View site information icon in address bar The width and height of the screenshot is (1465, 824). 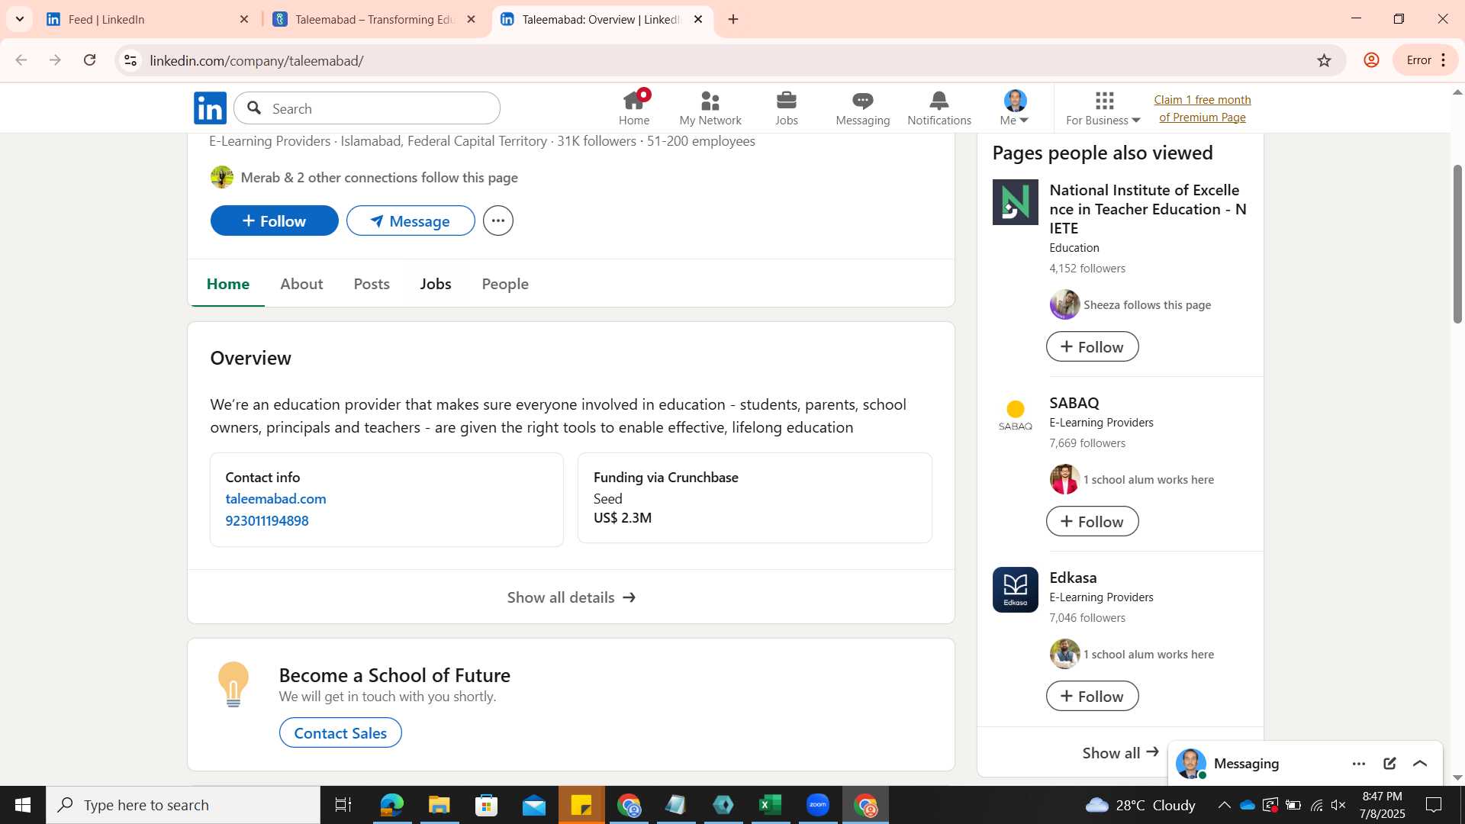(x=130, y=60)
